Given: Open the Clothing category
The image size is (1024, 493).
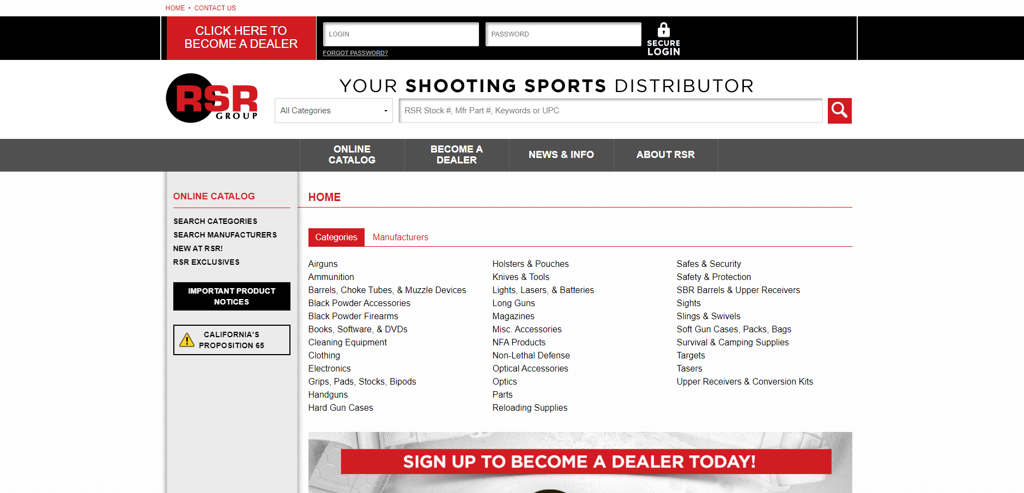Looking at the screenshot, I should pos(324,355).
